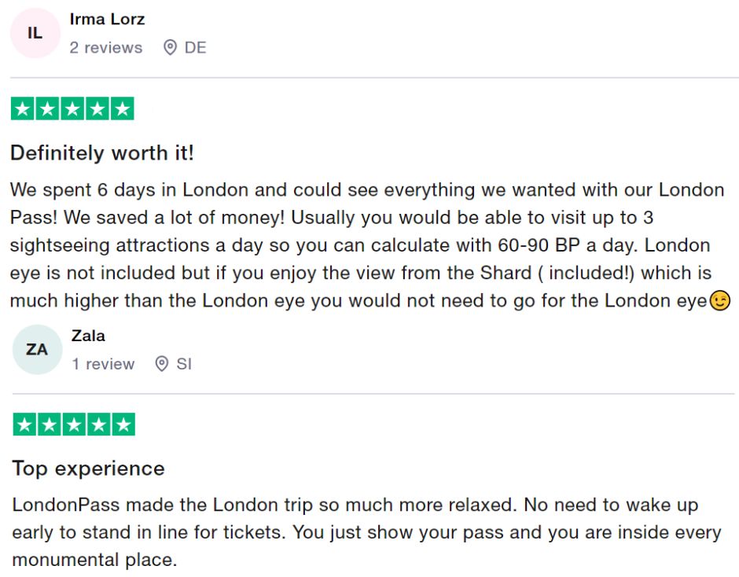Click the location pin icon beside DE

[x=170, y=48]
